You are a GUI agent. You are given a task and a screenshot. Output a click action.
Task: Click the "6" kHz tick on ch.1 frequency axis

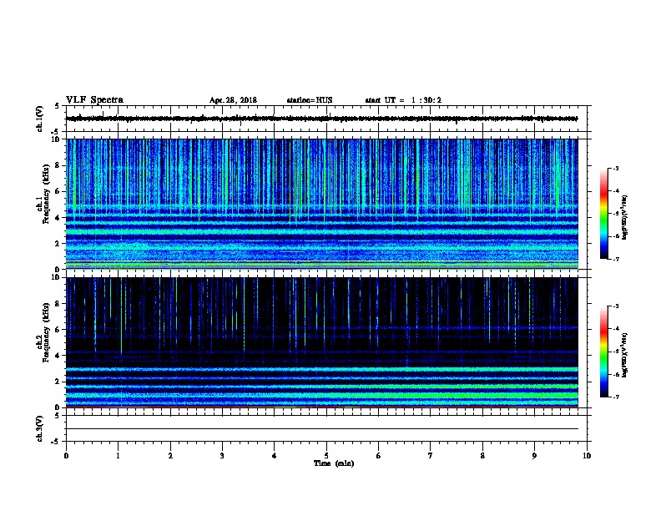point(58,192)
